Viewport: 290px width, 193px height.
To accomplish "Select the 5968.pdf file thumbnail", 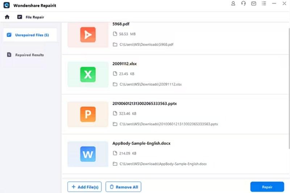I will pyautogui.click(x=88, y=35).
